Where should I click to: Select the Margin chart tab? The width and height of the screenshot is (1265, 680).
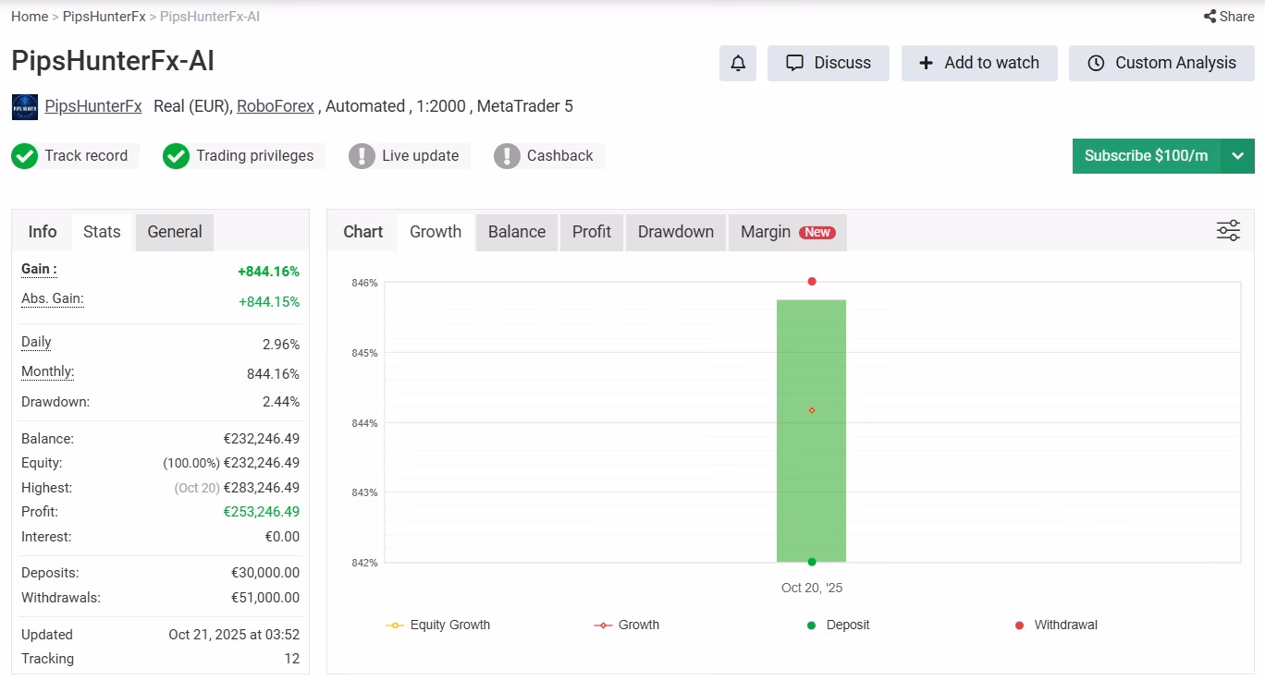click(x=788, y=232)
